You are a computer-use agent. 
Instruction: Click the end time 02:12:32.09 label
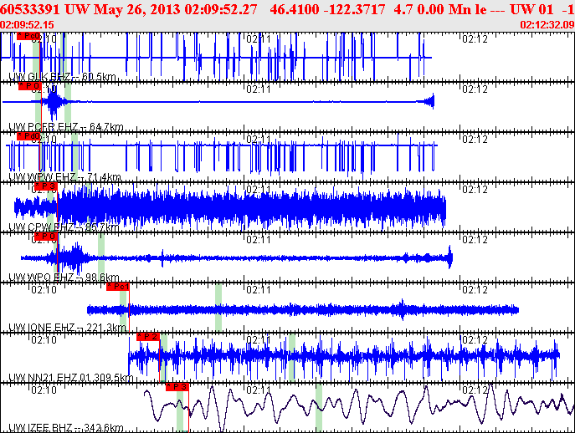tap(546, 25)
